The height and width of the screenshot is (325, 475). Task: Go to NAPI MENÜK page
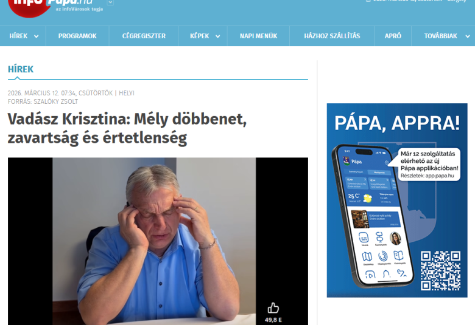click(258, 36)
